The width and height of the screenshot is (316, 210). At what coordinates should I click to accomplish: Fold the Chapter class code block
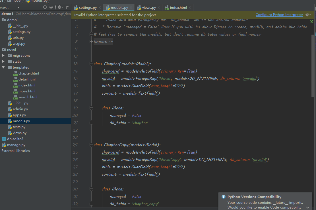coord(91,64)
